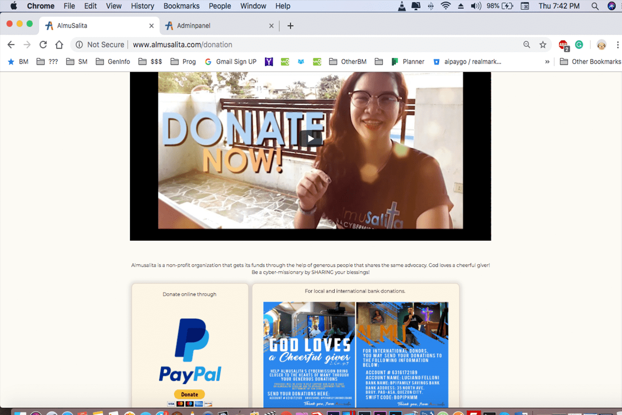Close the Adminpanel tab
The image size is (622, 415).
(x=271, y=26)
